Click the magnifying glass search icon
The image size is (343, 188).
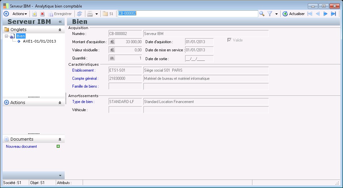262,14
